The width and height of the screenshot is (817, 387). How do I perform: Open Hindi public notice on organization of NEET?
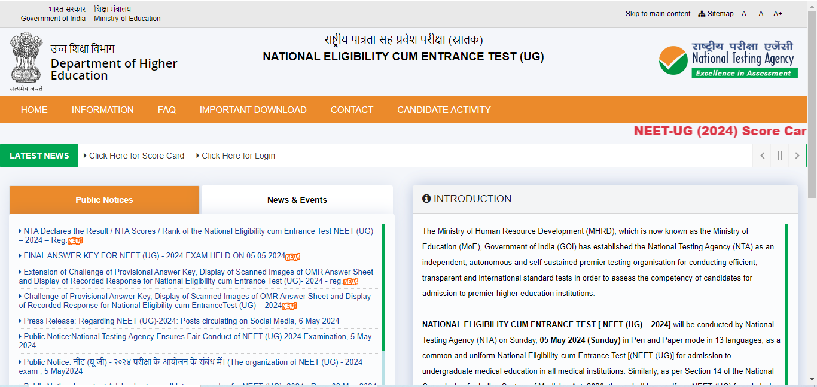(191, 366)
